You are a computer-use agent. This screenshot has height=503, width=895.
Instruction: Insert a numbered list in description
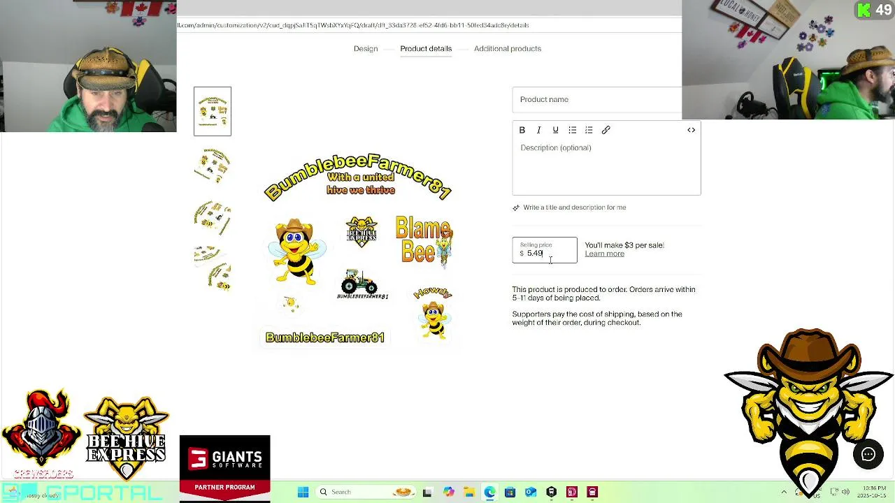click(x=589, y=130)
